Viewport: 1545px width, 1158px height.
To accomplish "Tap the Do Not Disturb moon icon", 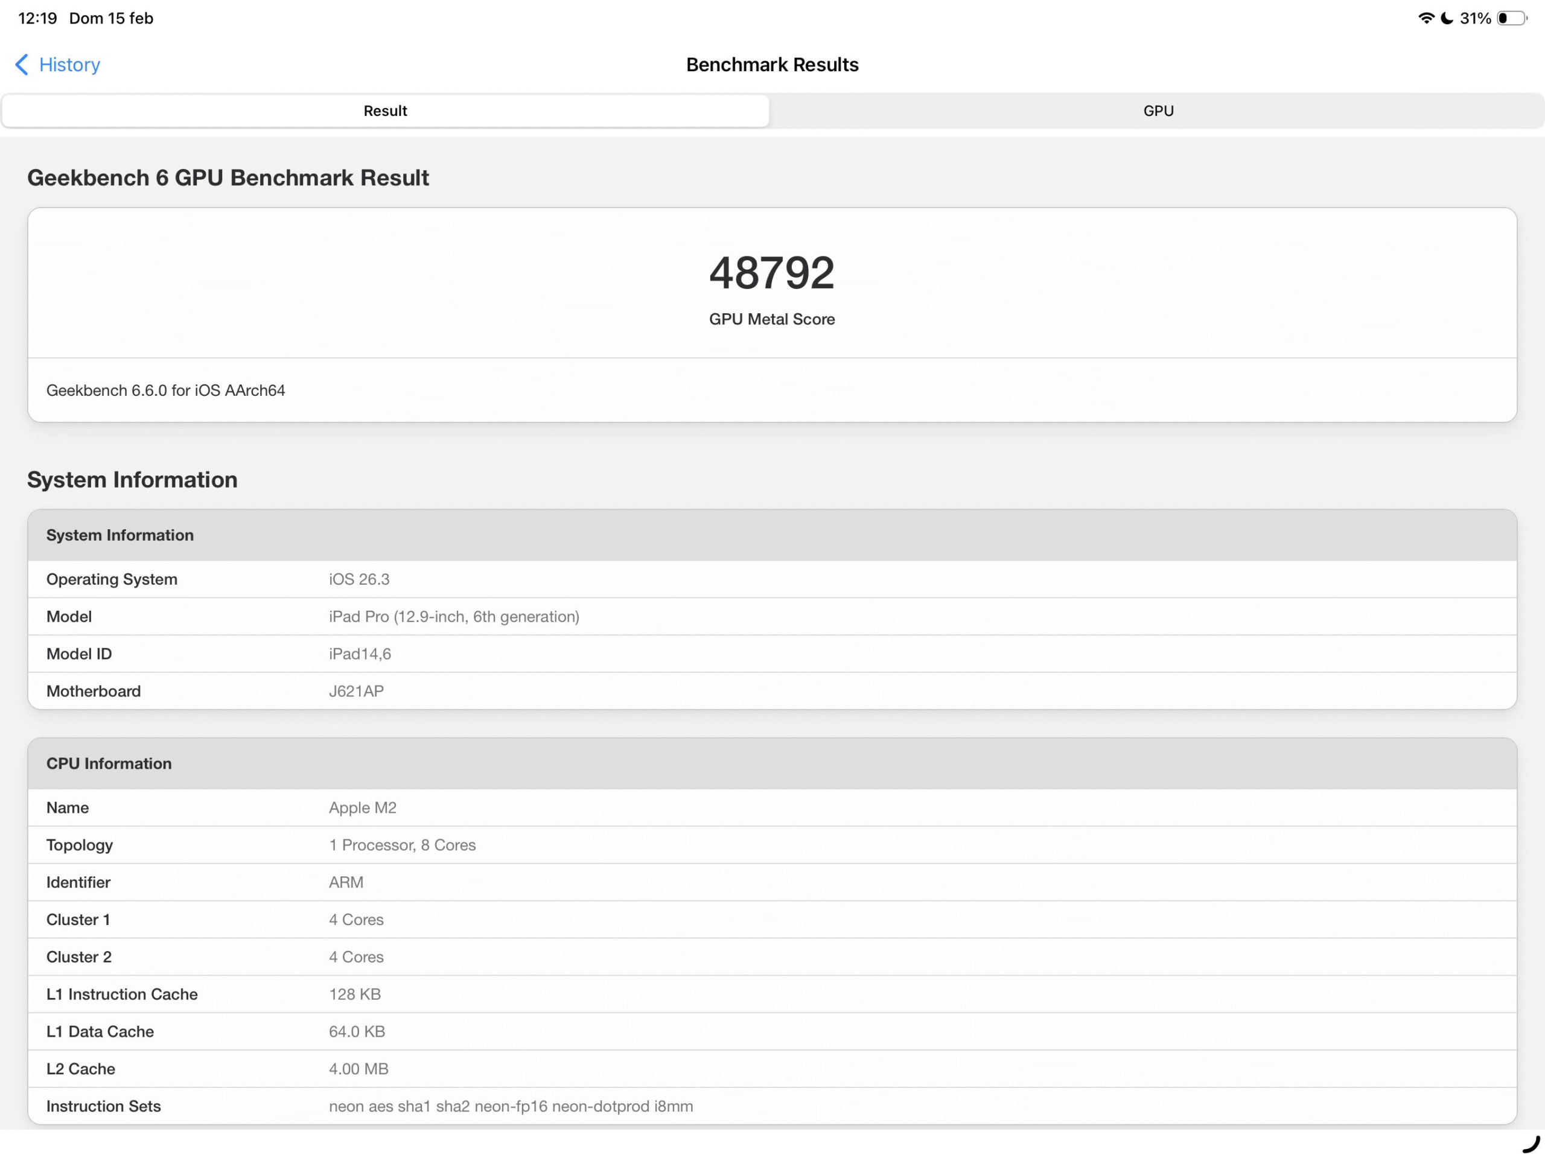I will tap(1447, 18).
